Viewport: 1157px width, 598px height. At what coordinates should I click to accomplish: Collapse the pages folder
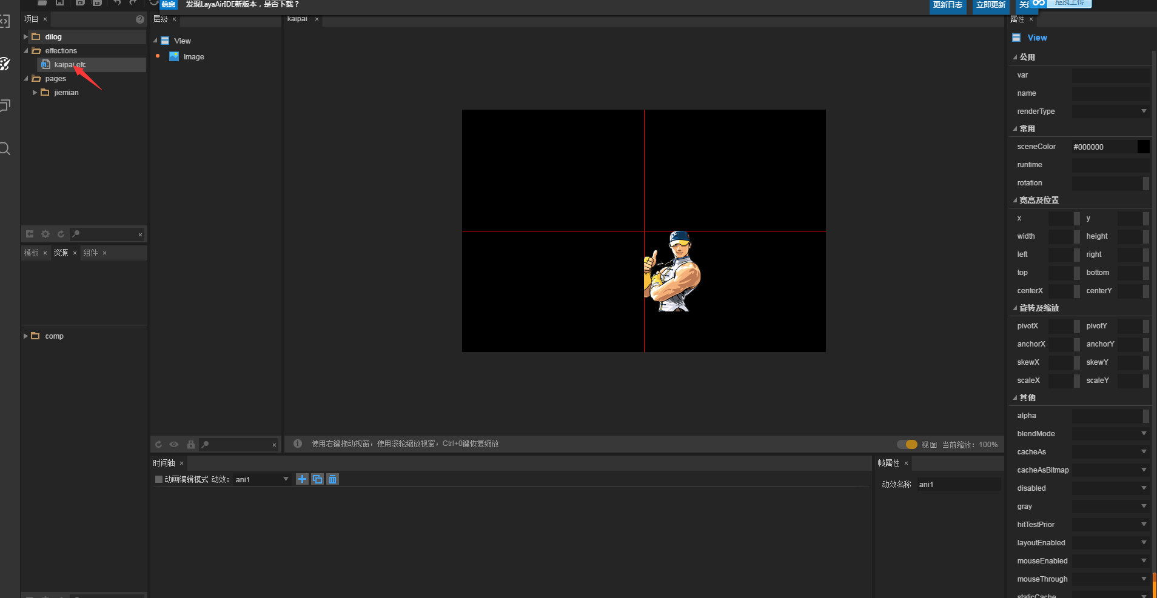(x=25, y=79)
